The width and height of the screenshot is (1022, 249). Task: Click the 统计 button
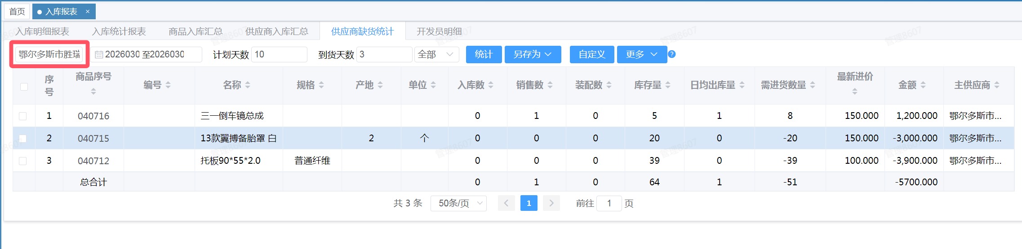484,54
